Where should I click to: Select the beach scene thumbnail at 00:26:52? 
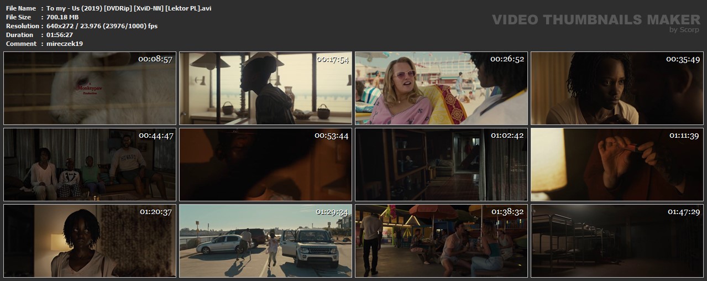coord(441,88)
